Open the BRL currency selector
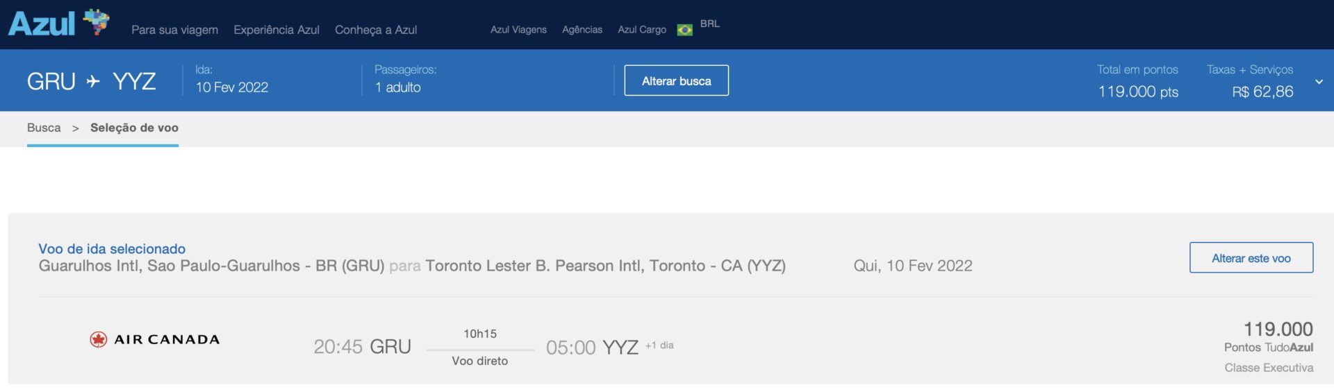1334x392 pixels. (x=709, y=24)
